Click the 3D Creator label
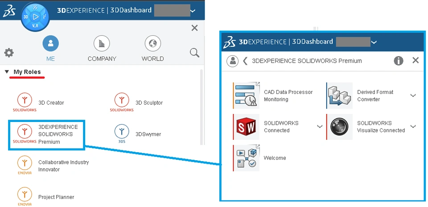The width and height of the screenshot is (428, 207). pos(51,103)
